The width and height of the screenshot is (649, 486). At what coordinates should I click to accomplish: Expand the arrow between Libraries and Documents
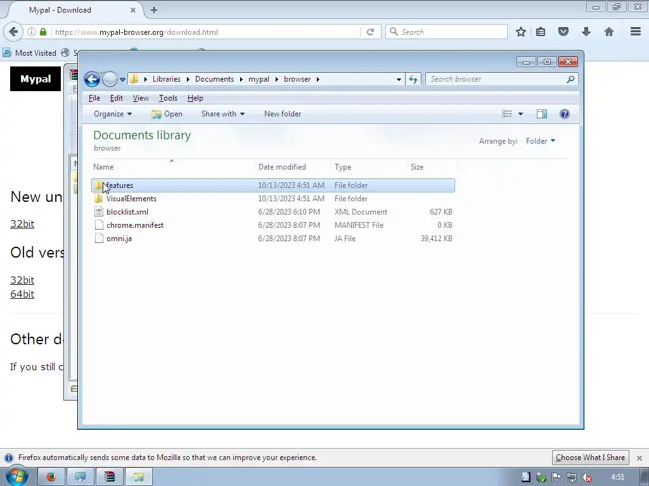coord(188,79)
